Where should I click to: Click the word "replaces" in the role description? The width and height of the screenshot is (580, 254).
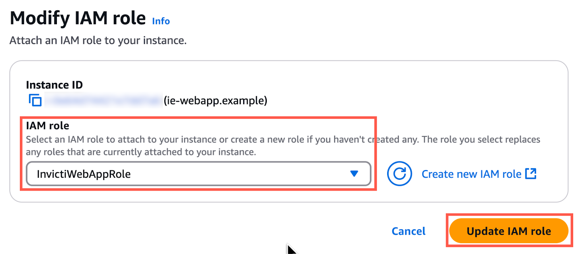(x=522, y=140)
